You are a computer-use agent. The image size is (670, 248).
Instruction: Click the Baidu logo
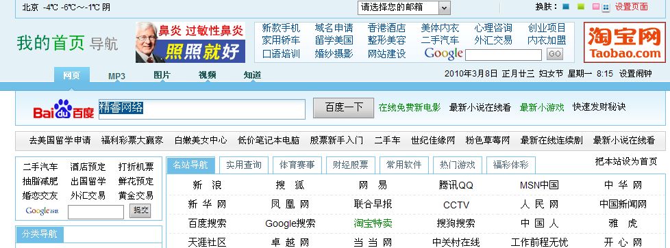pyautogui.click(x=64, y=109)
